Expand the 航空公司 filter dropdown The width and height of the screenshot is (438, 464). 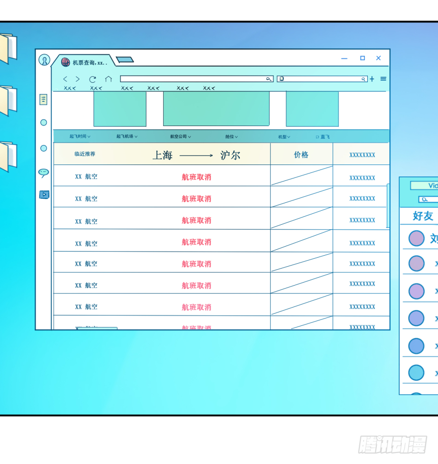pyautogui.click(x=181, y=137)
